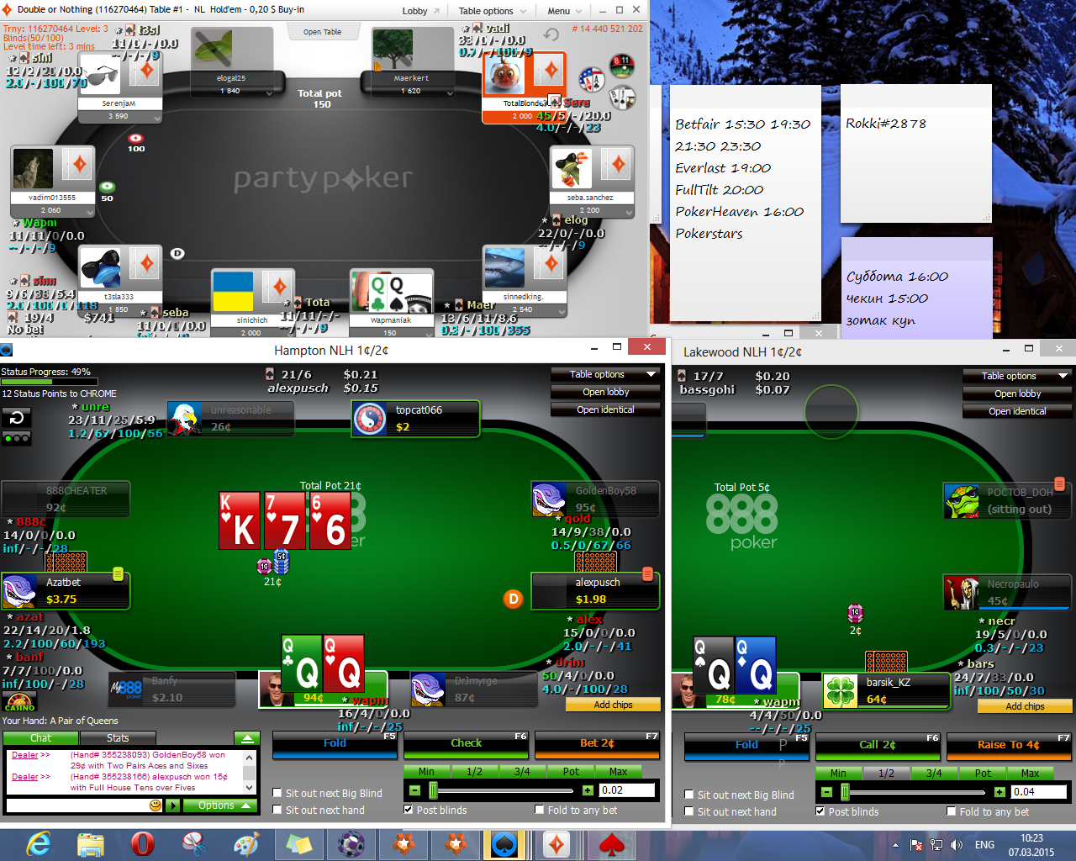Enable Sit out next Big Blind at Hampton

pyautogui.click(x=277, y=793)
